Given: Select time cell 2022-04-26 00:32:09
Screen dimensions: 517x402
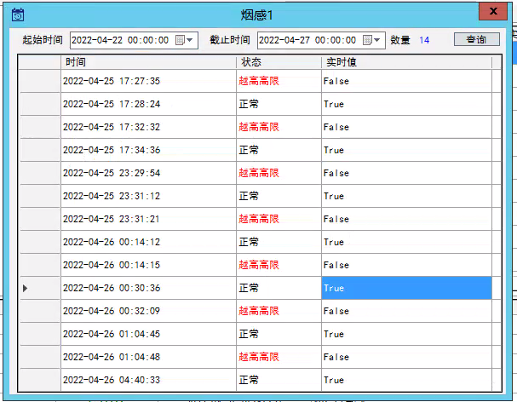Looking at the screenshot, I should click(x=148, y=311).
